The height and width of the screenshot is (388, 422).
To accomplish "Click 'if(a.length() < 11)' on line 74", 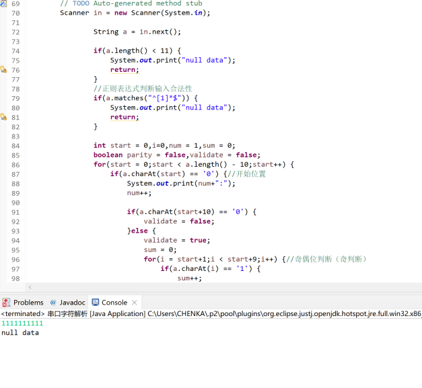I will 137,50.
